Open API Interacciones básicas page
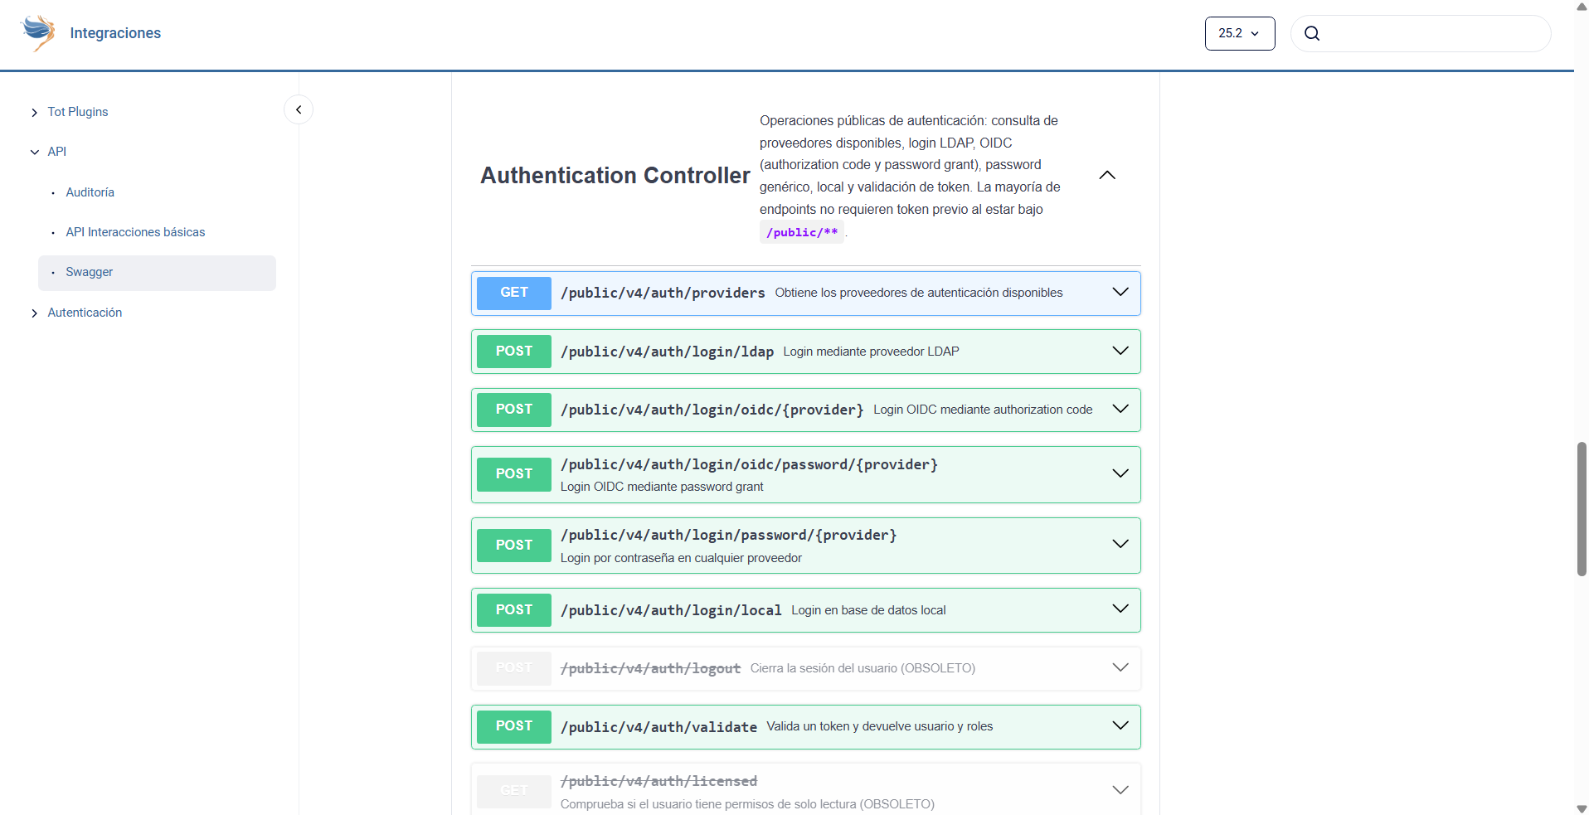Screen dimensions: 1589x815 coord(135,232)
